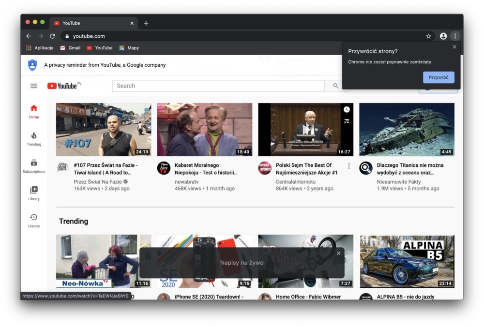Open the Chrome profile icon
Screen dimensions: 484x327
click(443, 36)
